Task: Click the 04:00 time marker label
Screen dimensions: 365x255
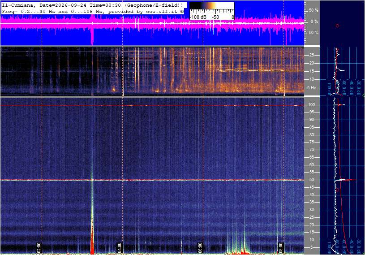Action: click(x=119, y=247)
